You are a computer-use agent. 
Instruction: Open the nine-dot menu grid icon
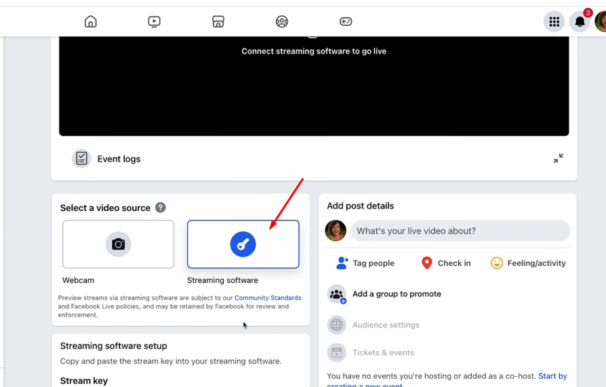[x=554, y=22]
